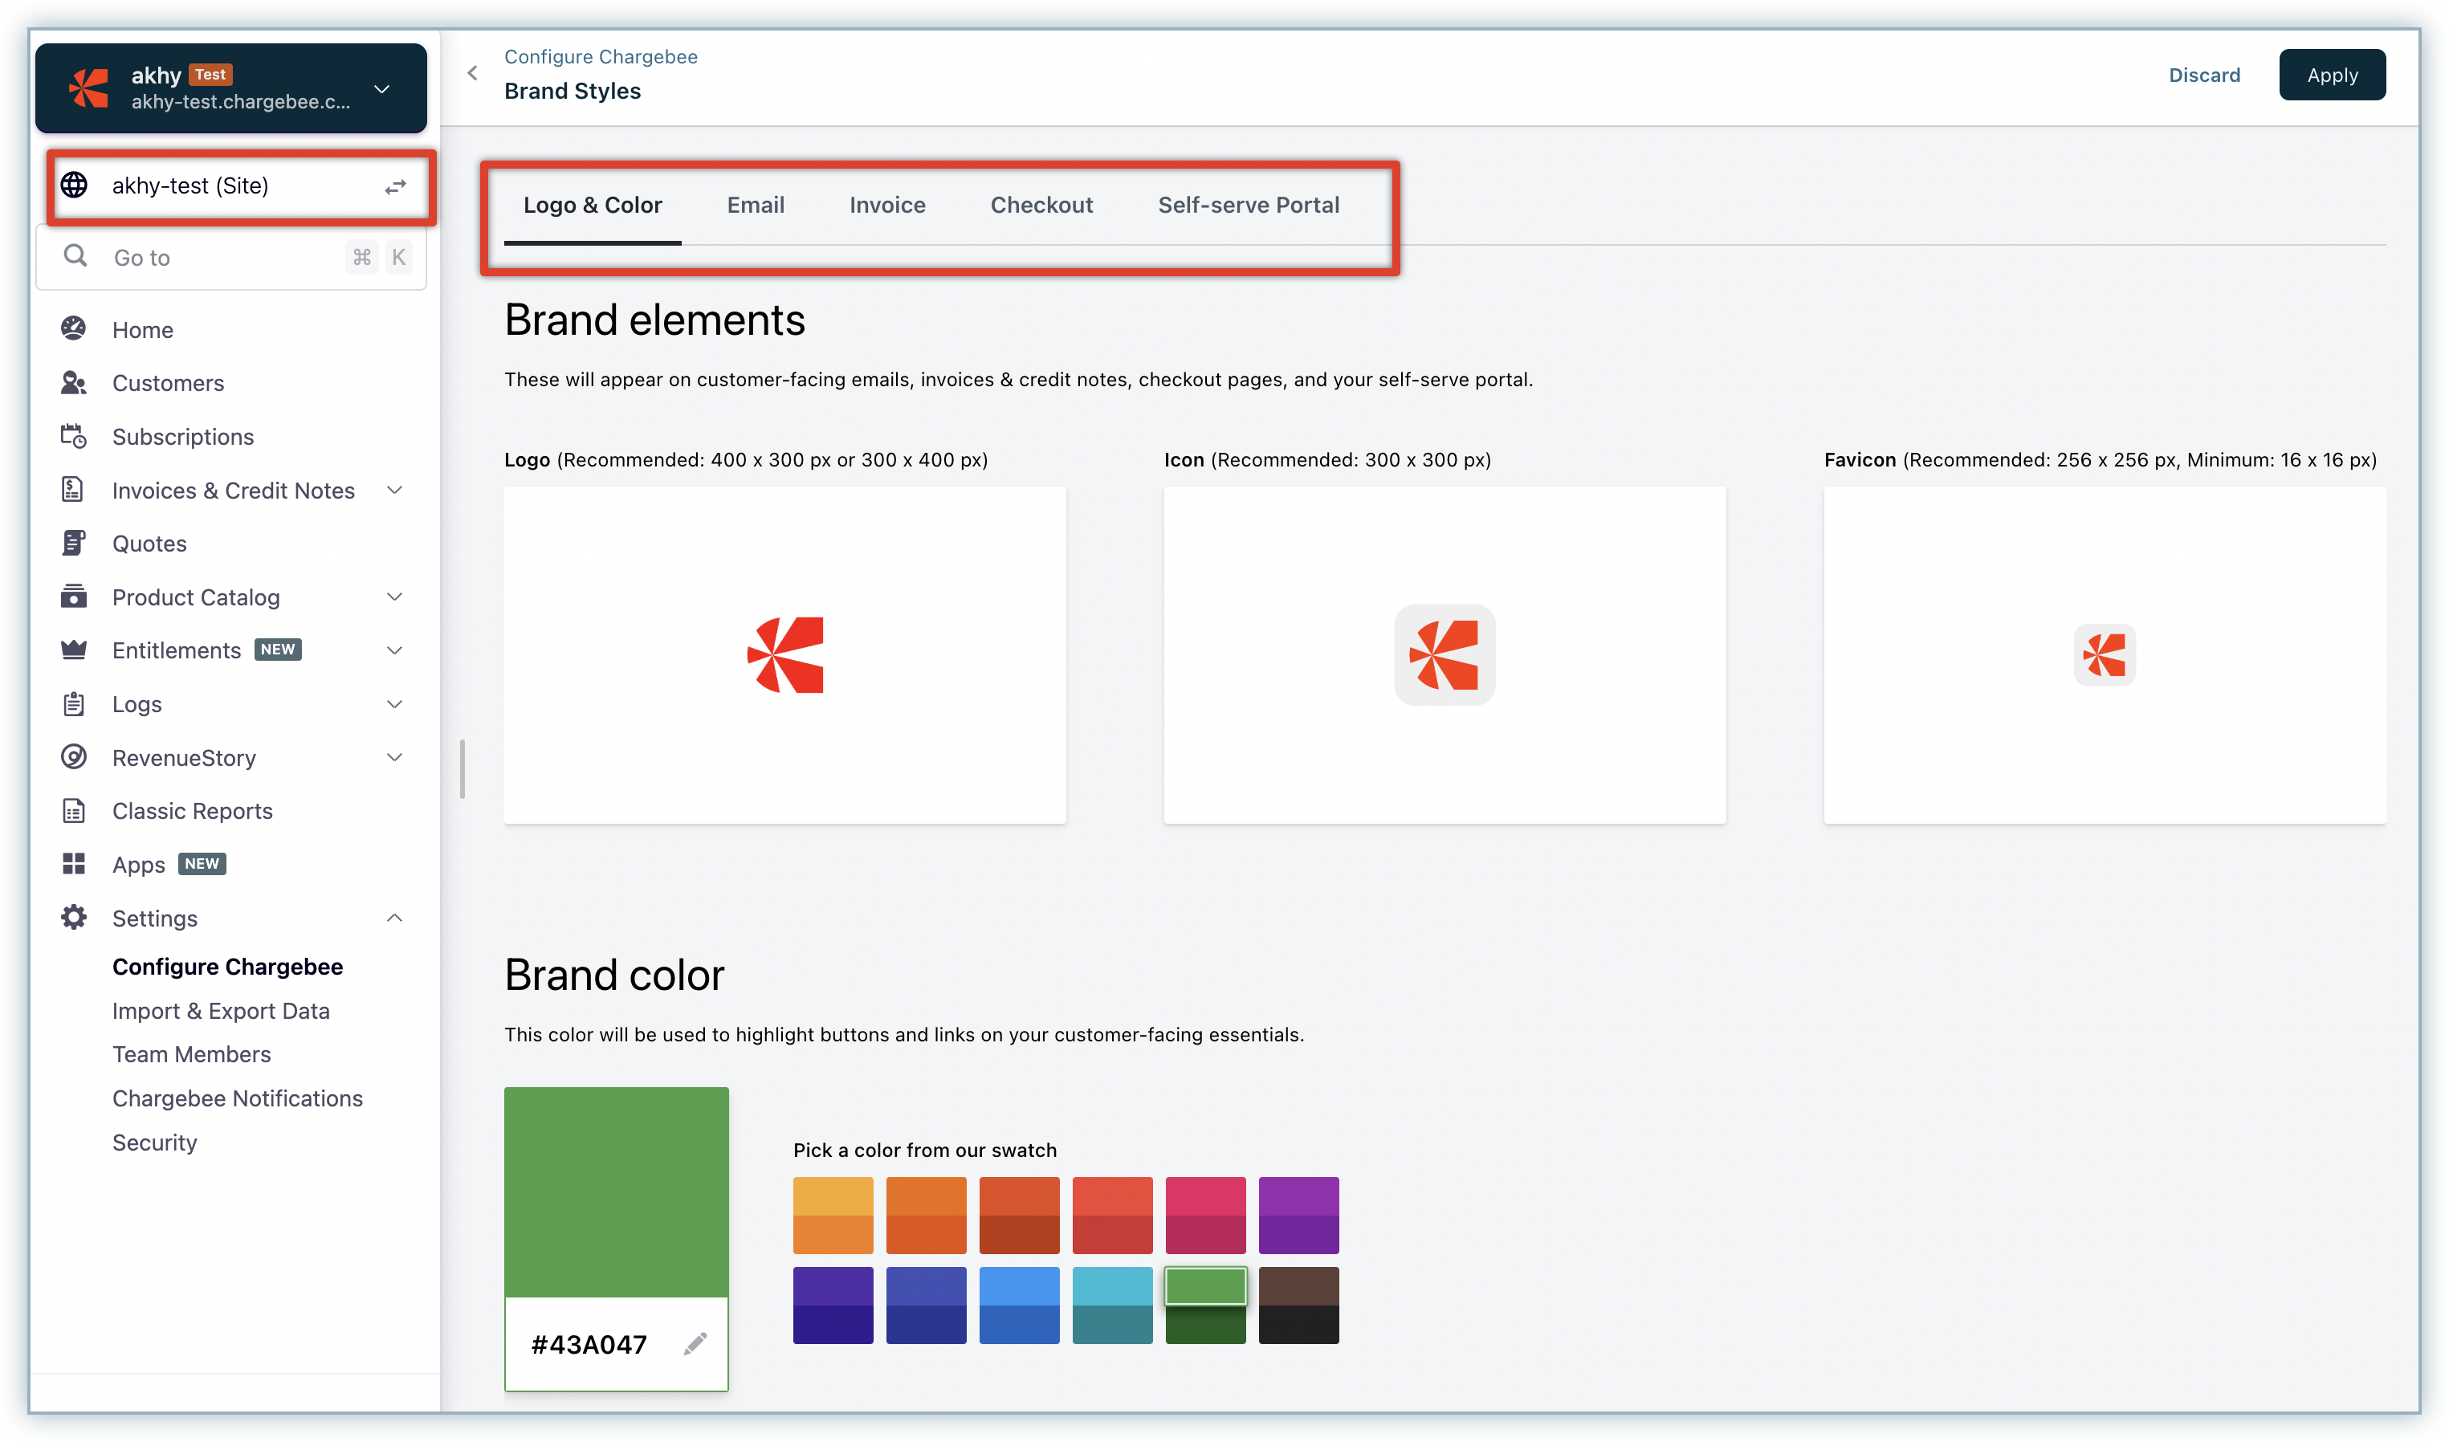Open the Self-serve Portal tab
This screenshot has height=1442, width=2449.
click(1248, 205)
